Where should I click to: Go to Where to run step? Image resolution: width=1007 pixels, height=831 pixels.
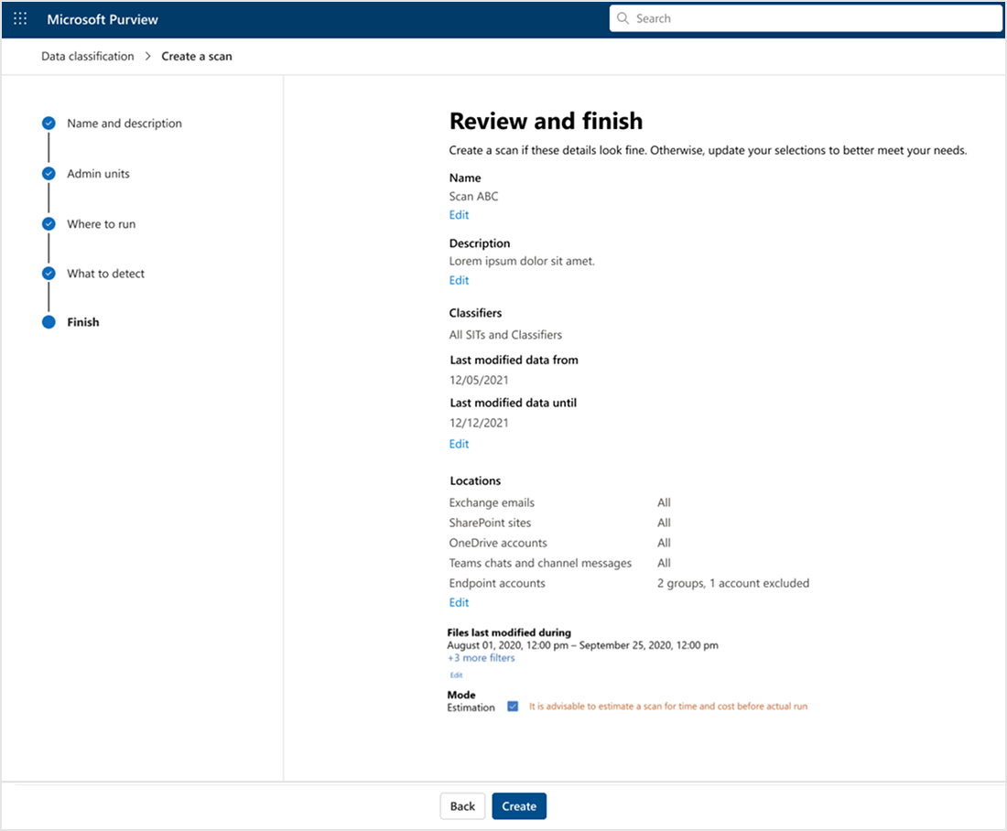tap(102, 224)
